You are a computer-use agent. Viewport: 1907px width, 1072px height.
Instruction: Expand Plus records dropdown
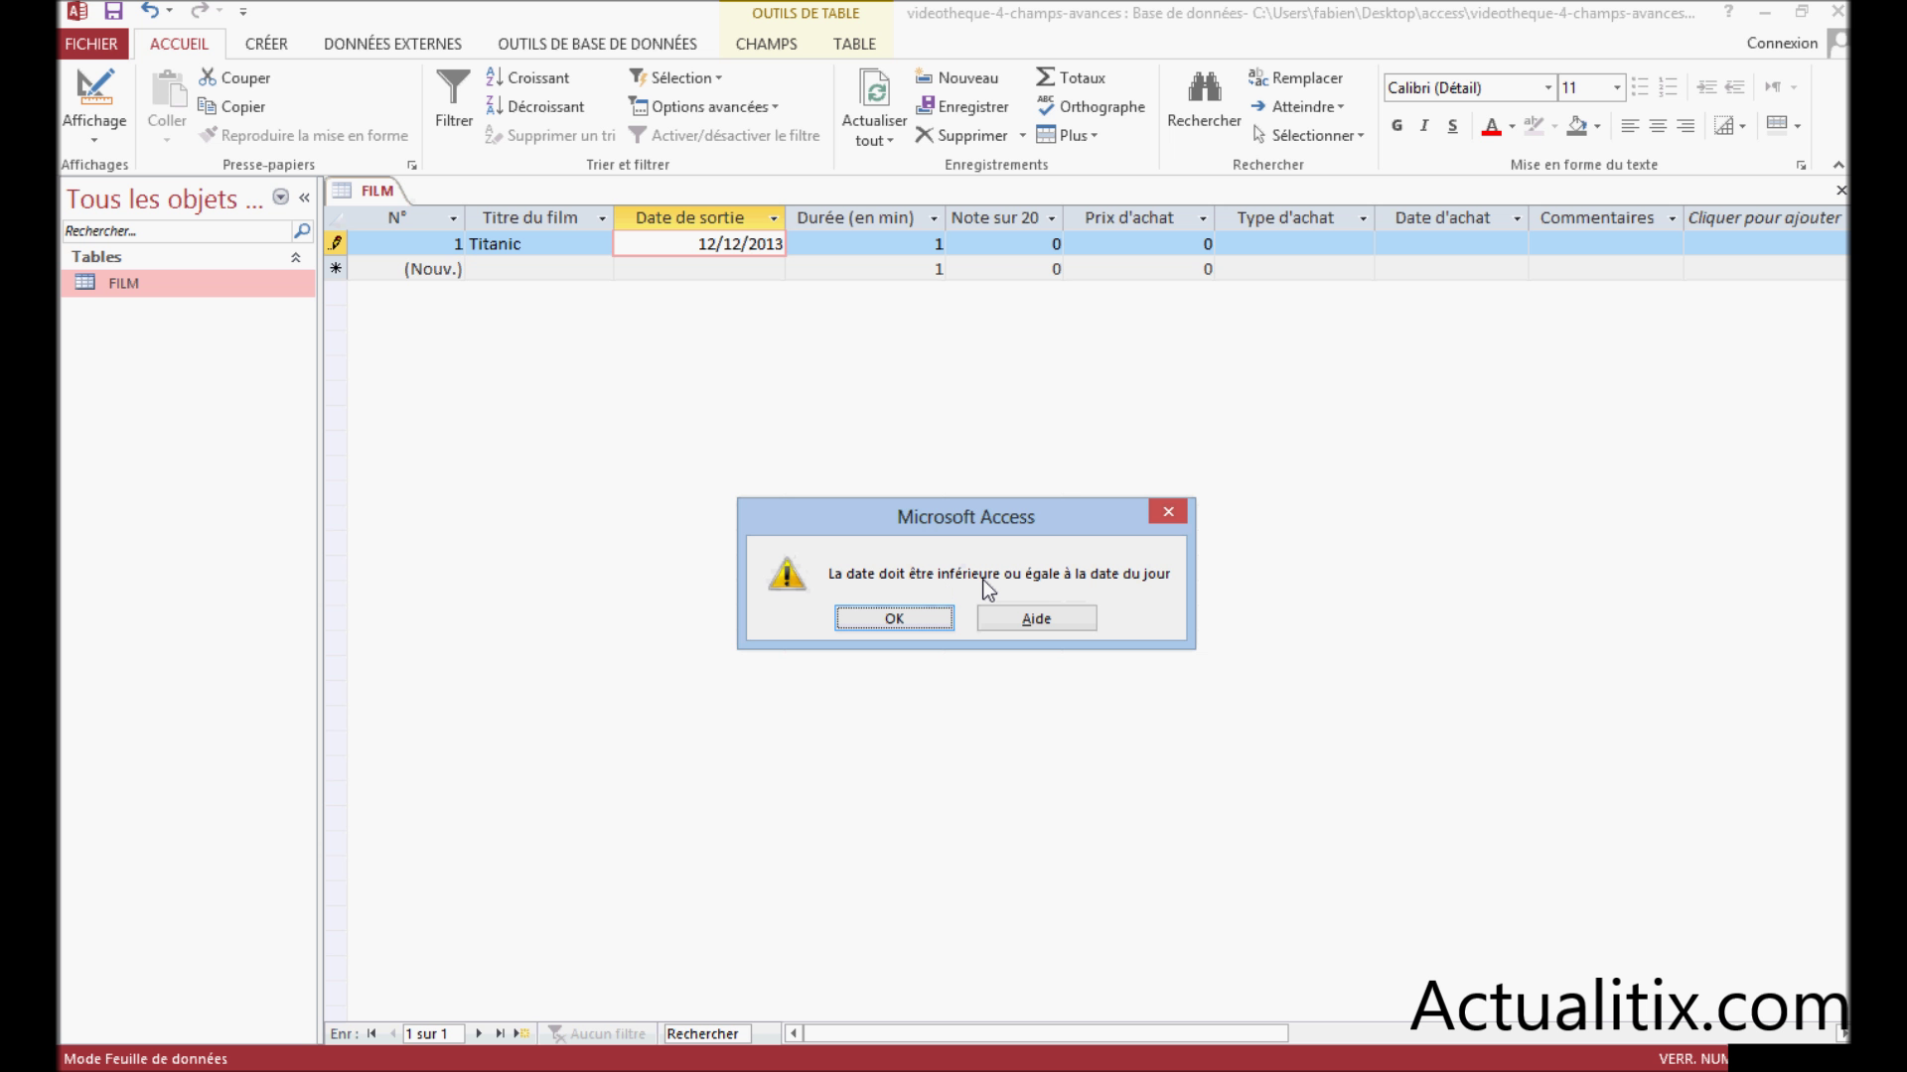(1094, 135)
